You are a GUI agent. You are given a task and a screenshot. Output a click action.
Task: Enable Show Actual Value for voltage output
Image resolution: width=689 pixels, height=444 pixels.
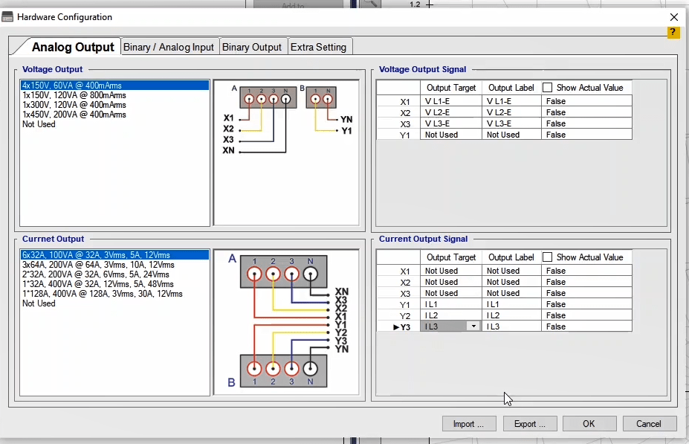click(x=548, y=88)
